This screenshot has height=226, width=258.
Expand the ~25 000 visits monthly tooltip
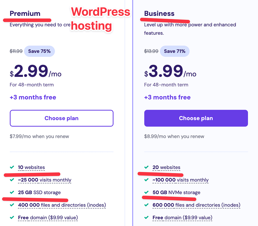tap(45, 180)
